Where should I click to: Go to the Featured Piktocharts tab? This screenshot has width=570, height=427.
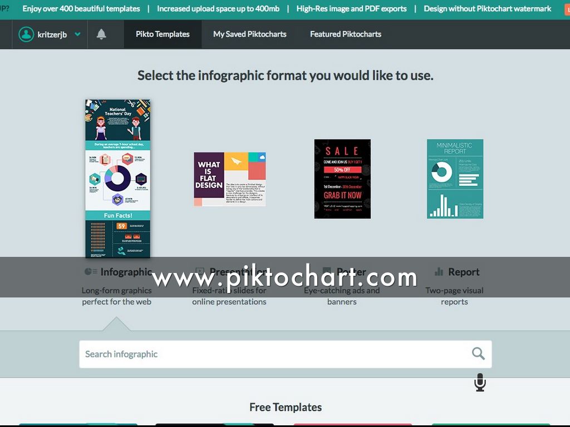click(346, 34)
